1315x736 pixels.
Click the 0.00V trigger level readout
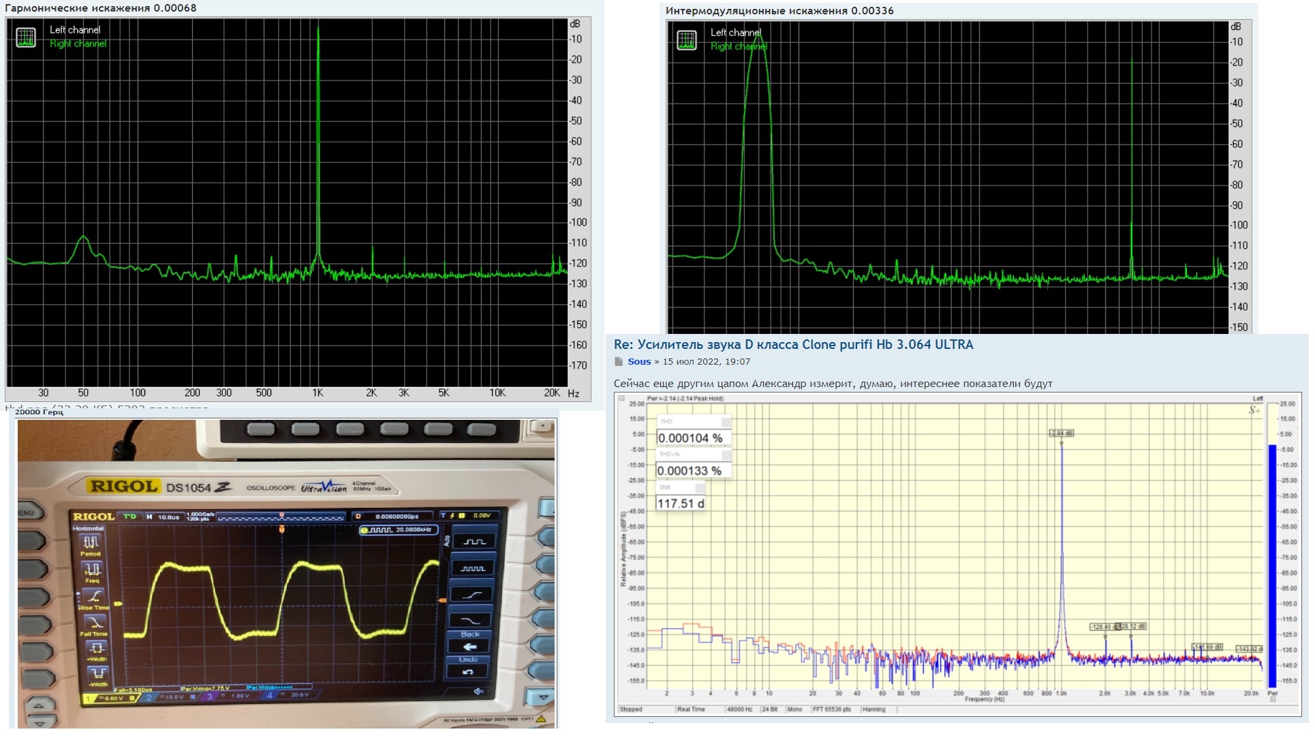coord(482,516)
